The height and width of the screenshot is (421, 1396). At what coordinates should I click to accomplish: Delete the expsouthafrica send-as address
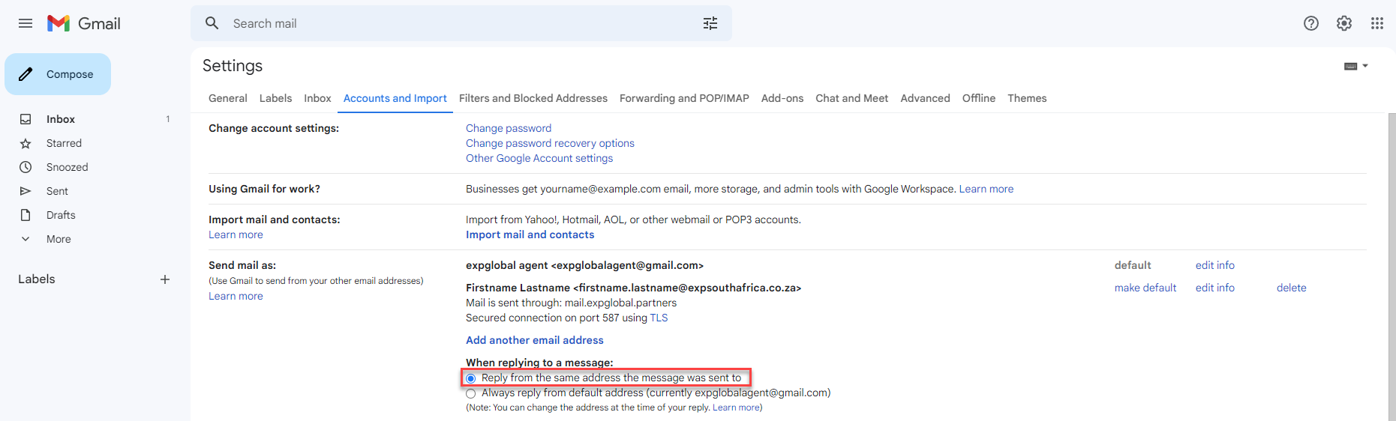coord(1291,288)
